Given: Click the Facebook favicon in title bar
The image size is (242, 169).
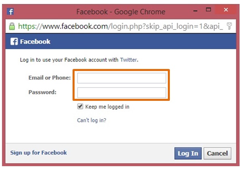Looking at the screenshot, I should point(11,12).
